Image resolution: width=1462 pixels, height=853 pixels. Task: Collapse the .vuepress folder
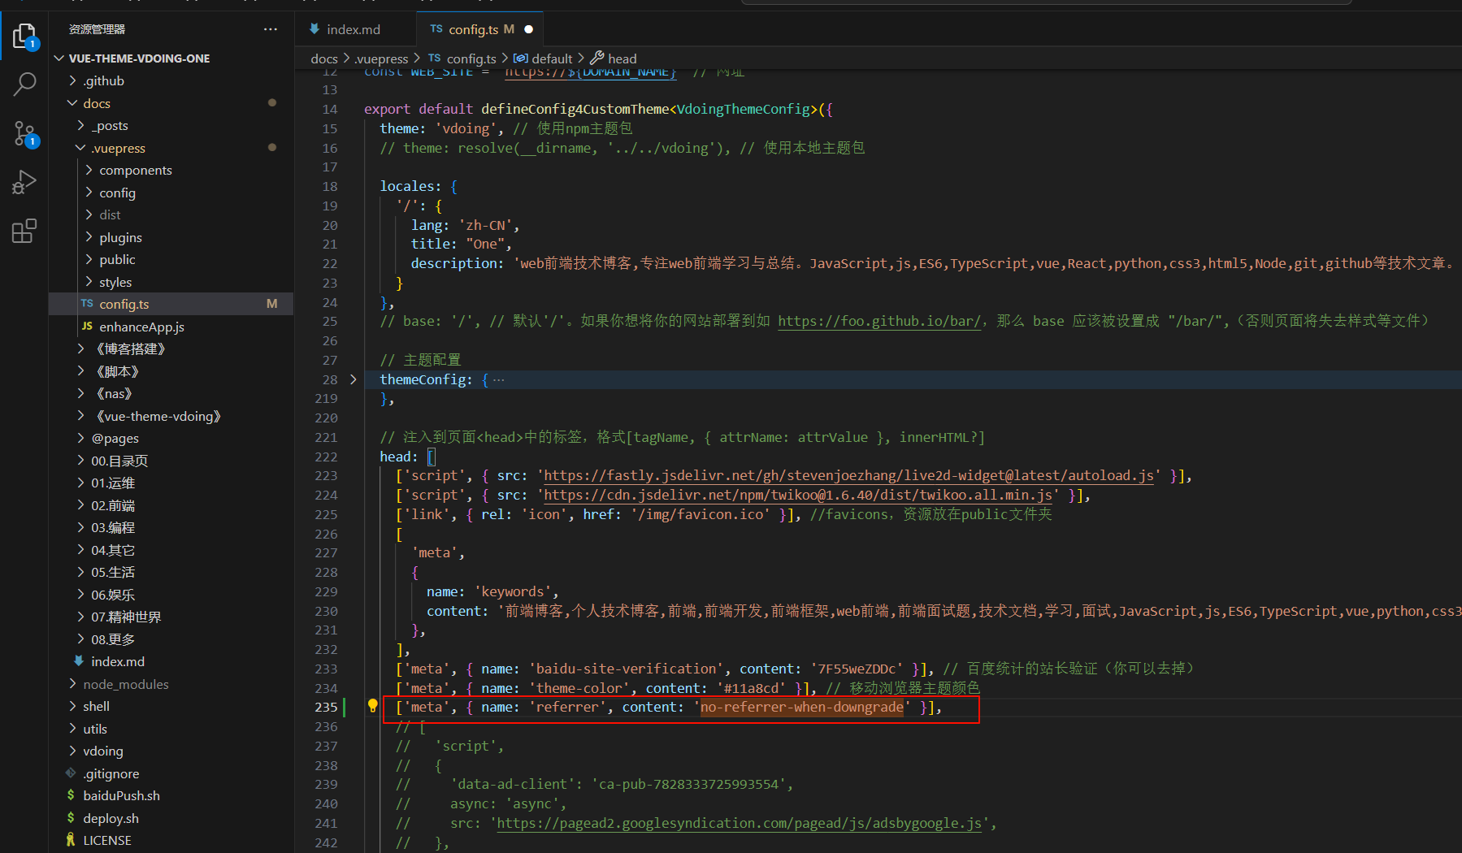point(80,148)
